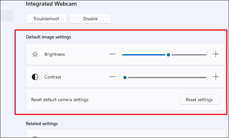Select the Contrast label text
The height and width of the screenshot is (138, 229).
[x=53, y=77]
